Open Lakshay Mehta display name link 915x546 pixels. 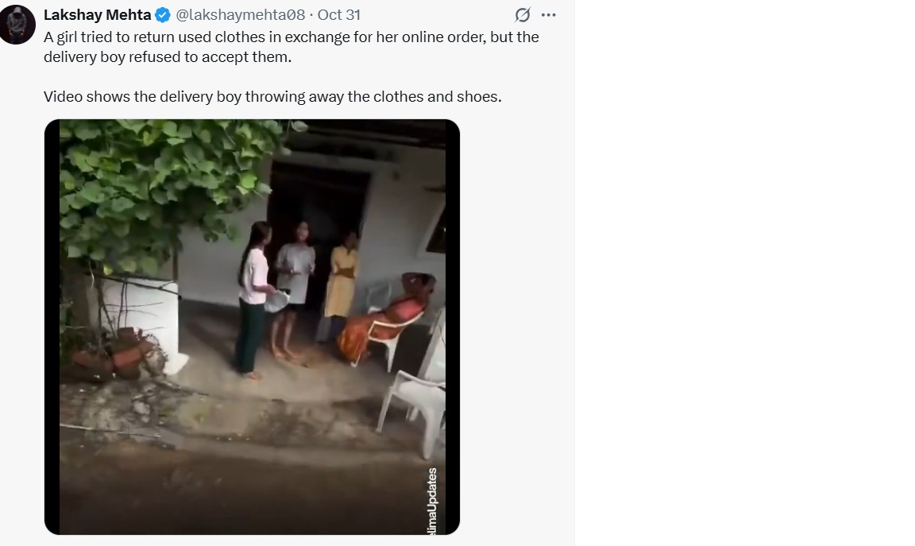pyautogui.click(x=97, y=15)
